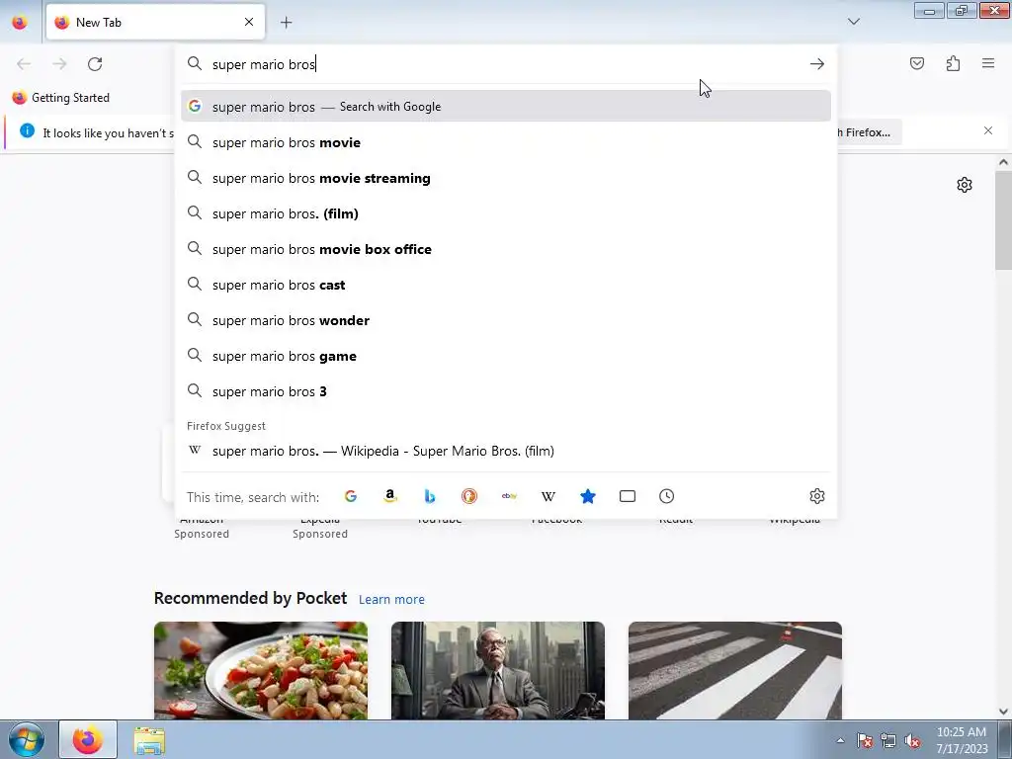This screenshot has width=1012, height=759.
Task: Open the Getting Started bookmark
Action: (61, 98)
